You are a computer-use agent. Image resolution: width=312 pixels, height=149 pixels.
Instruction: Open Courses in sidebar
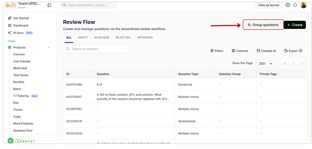click(x=19, y=54)
